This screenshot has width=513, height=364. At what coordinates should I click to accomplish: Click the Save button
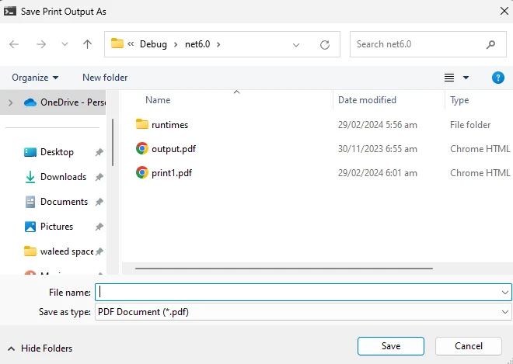point(390,346)
